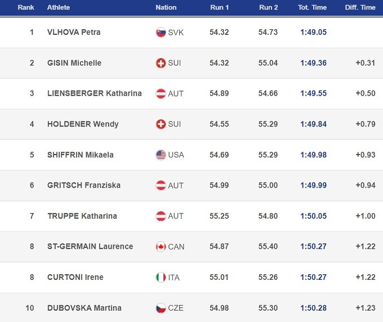The width and height of the screenshot is (383, 322).
Task: Click the Diff. Time column header
Action: [x=360, y=8]
